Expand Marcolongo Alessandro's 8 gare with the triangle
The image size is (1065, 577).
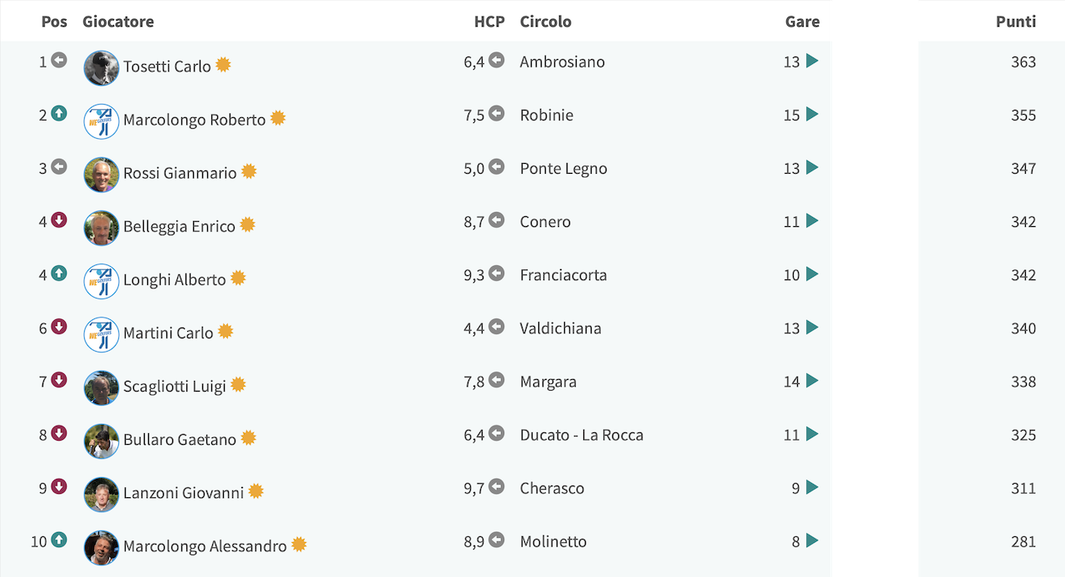point(812,541)
